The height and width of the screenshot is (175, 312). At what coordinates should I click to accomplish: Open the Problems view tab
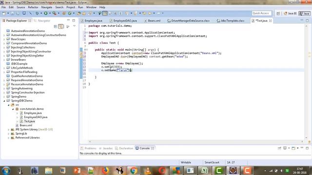pos(88,148)
